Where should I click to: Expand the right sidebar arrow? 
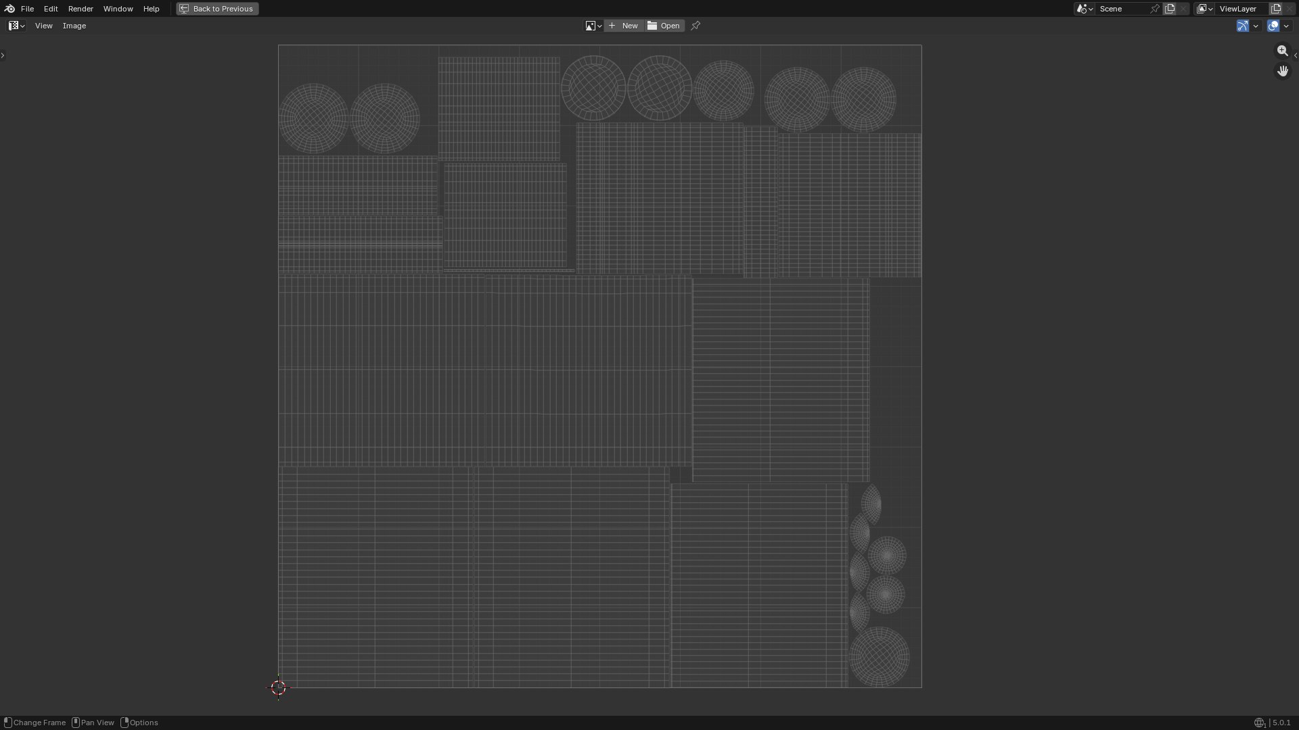pyautogui.click(x=1295, y=55)
